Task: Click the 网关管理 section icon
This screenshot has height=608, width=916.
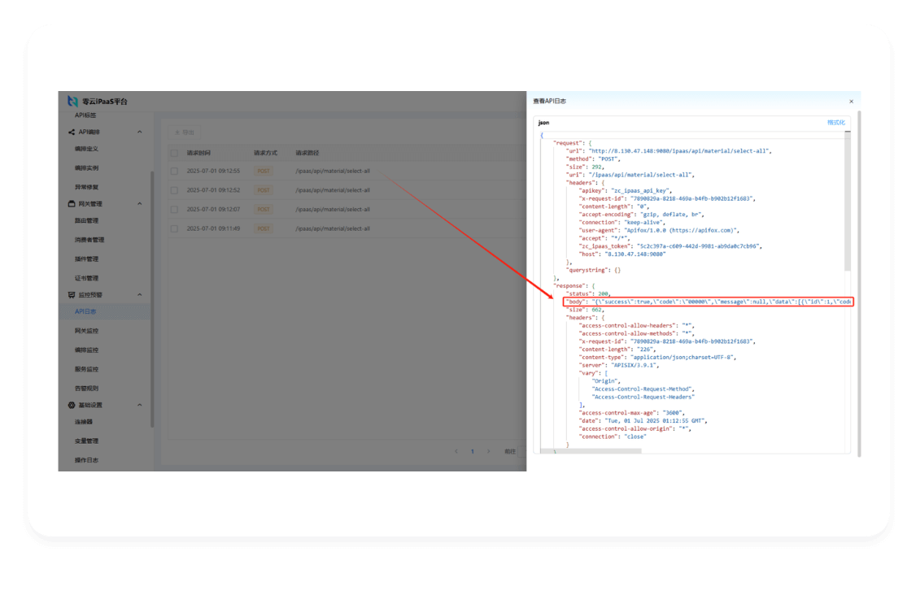Action: (x=71, y=204)
